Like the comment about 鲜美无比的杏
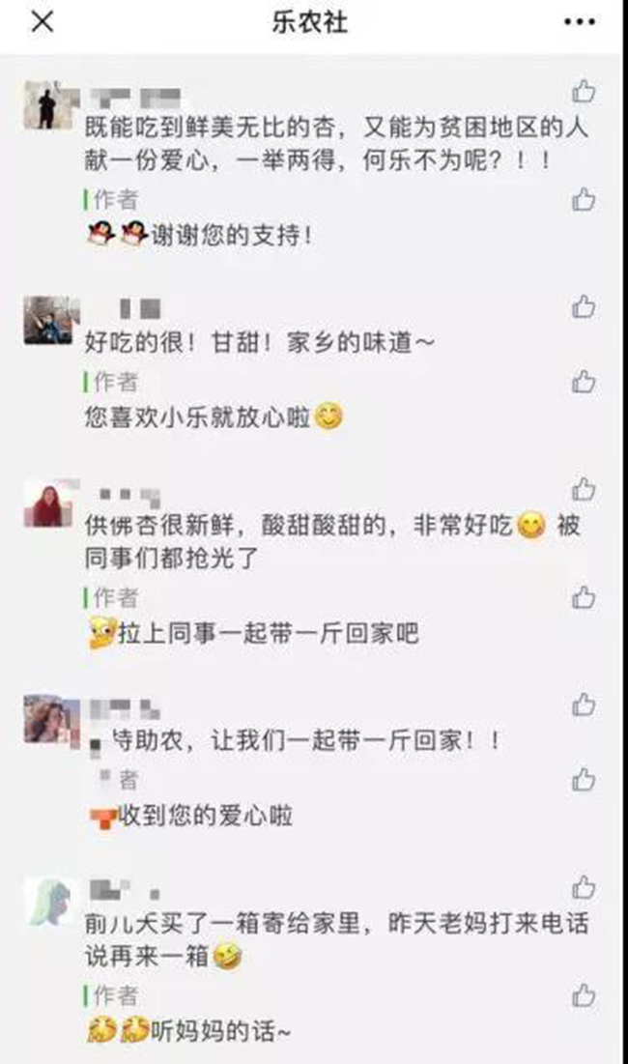 [x=584, y=91]
